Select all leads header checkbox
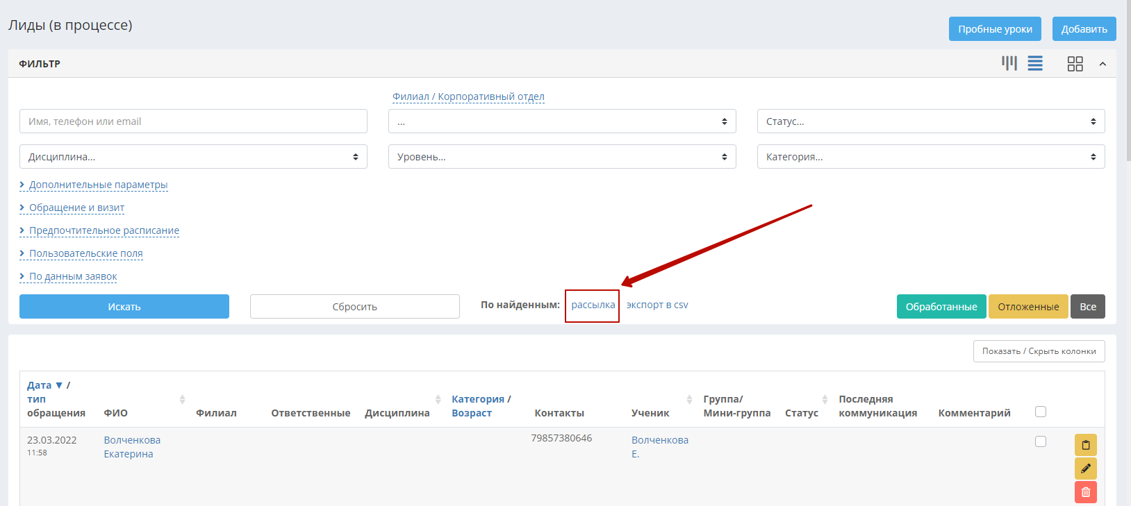This screenshot has width=1131, height=506. pyautogui.click(x=1041, y=412)
